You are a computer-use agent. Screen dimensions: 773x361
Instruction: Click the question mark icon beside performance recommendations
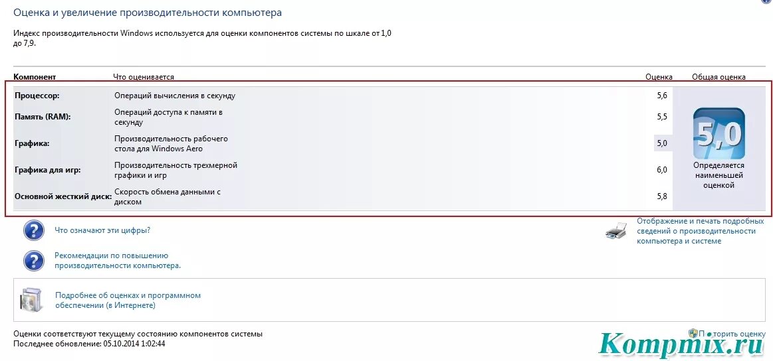(34, 261)
